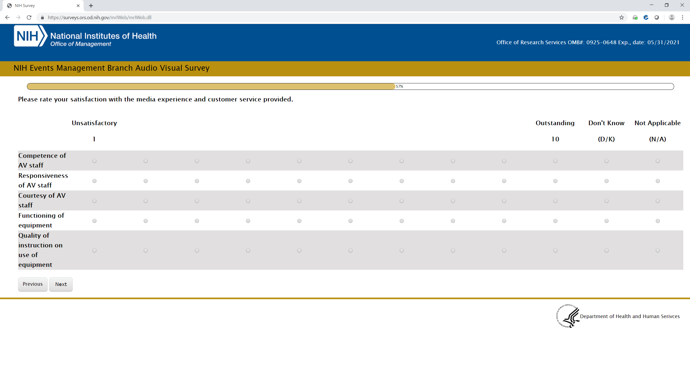View site info via the padlock icon

[x=42, y=18]
